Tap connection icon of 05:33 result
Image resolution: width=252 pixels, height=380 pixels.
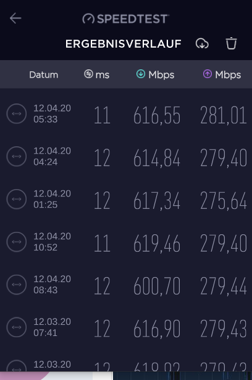pyautogui.click(x=17, y=113)
